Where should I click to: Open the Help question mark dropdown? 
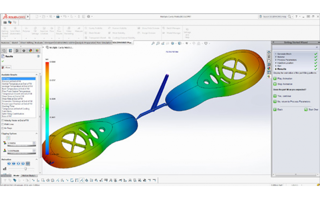click(300, 16)
